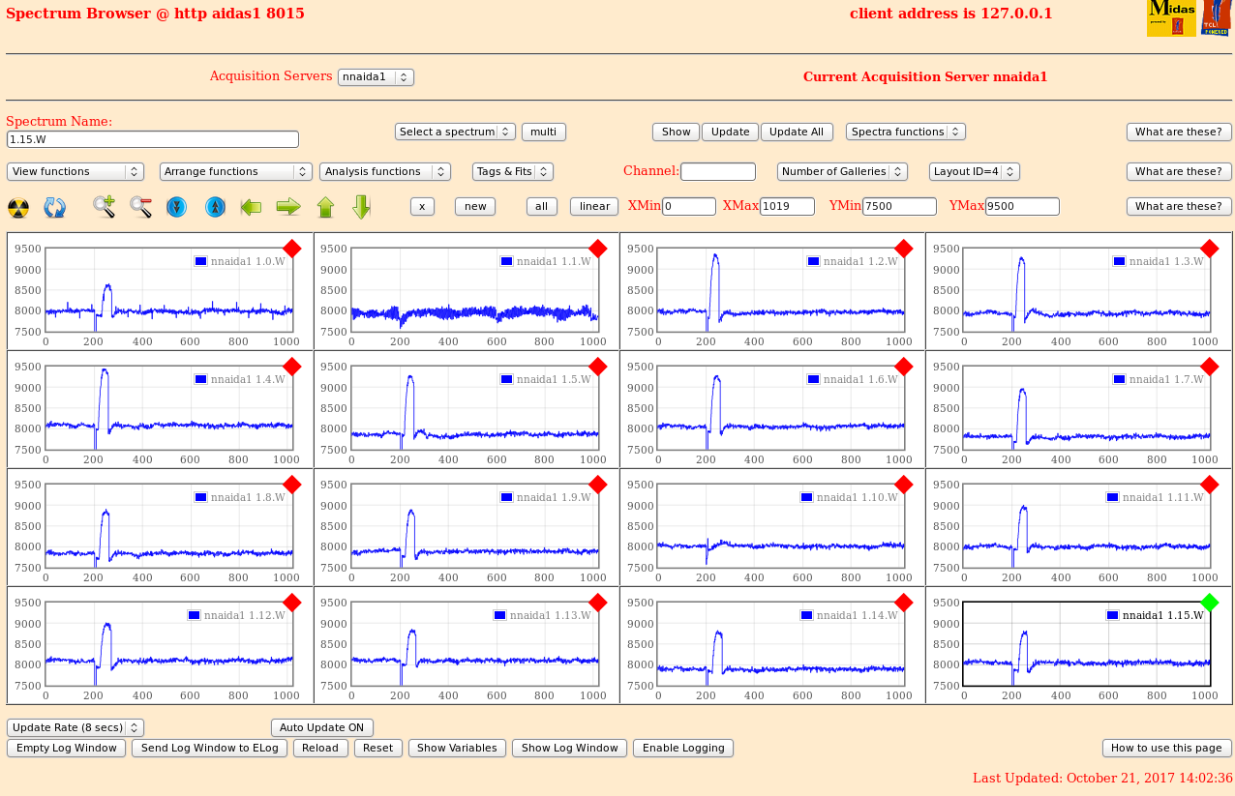Open the Update Rate dropdown
The width and height of the screenshot is (1235, 796).
click(x=75, y=727)
